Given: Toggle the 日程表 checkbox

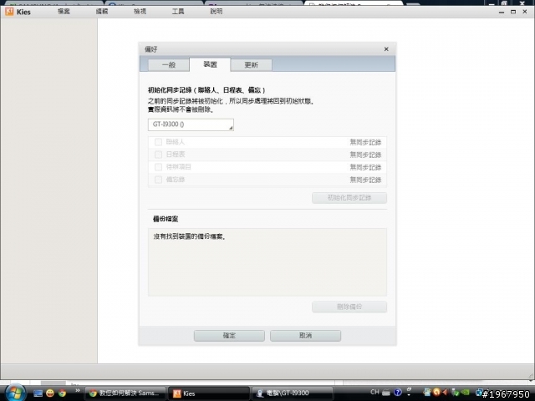Looking at the screenshot, I should click(x=158, y=155).
